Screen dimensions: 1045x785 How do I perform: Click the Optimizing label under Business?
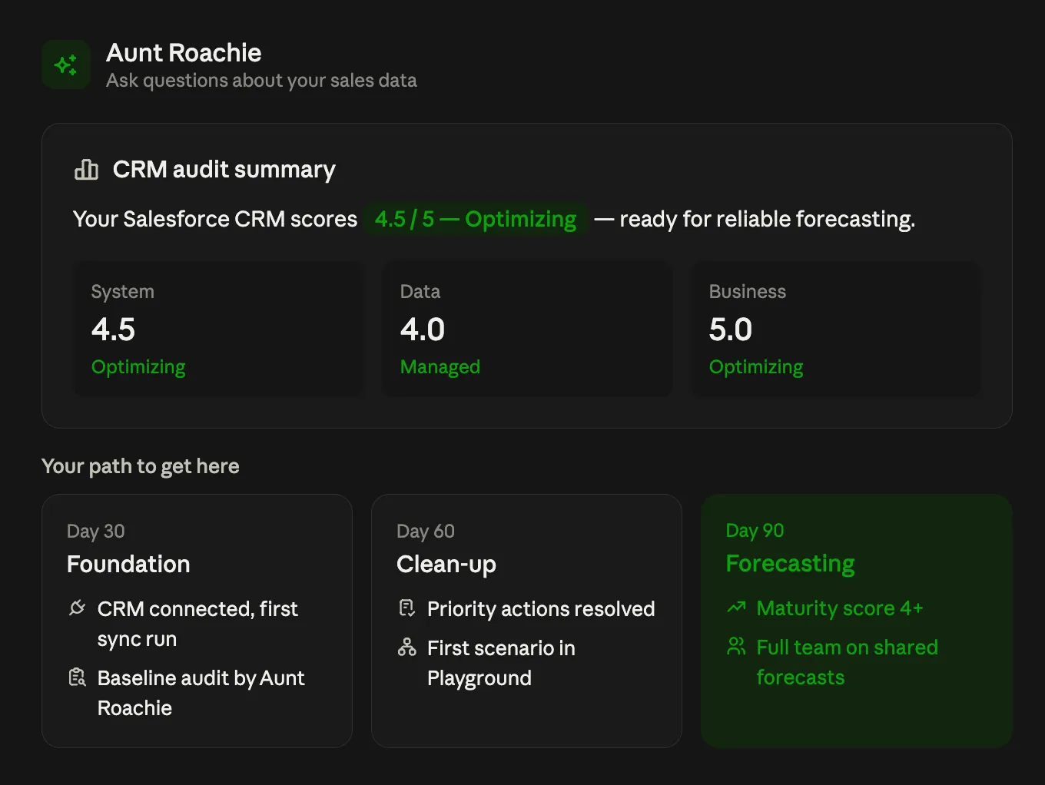coord(756,367)
